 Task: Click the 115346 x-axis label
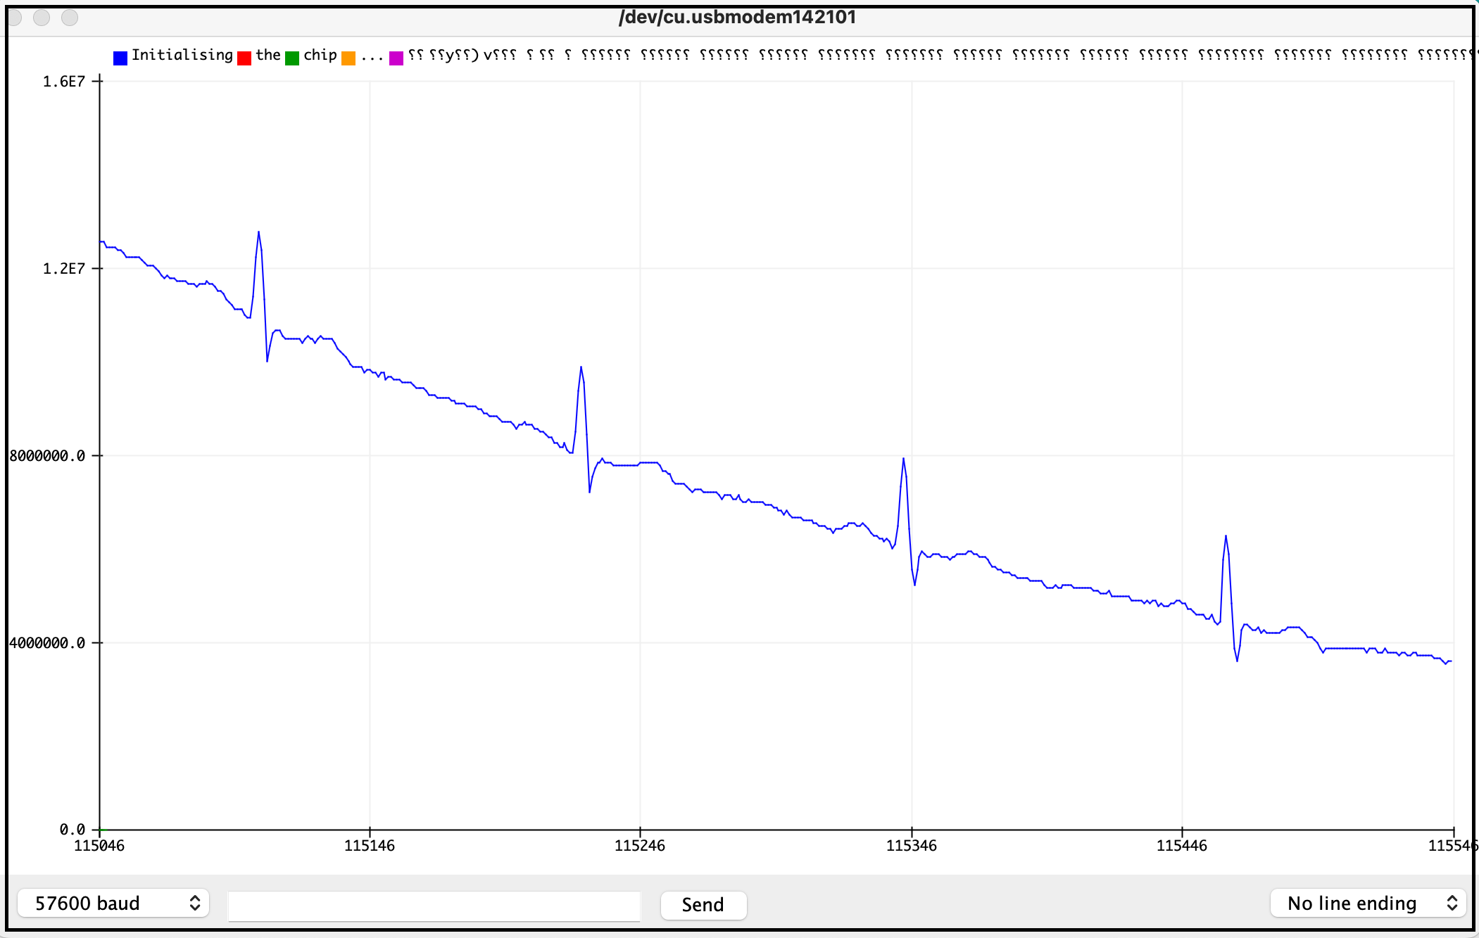point(912,846)
